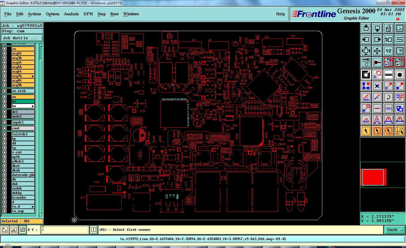Open the Step menu
The image size is (406, 248).
(101, 14)
